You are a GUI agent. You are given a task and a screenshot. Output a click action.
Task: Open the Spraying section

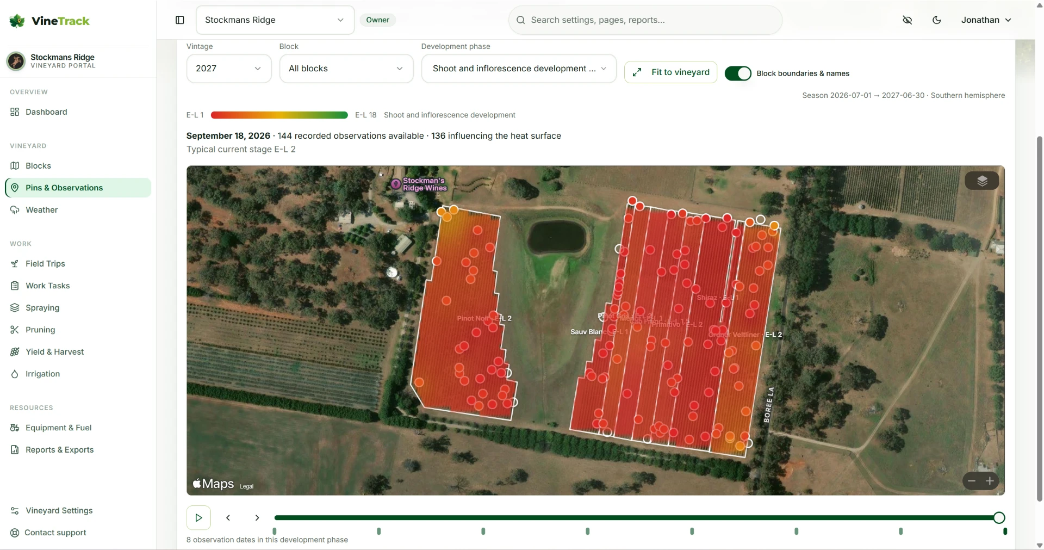point(78,308)
